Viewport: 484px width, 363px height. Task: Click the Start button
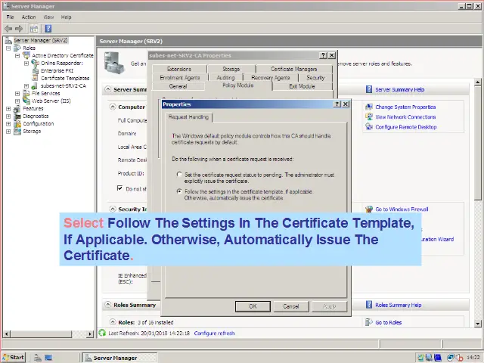point(14,358)
